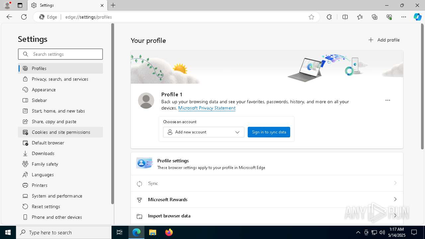
Task: Open Task View on taskbar
Action: click(x=120, y=232)
